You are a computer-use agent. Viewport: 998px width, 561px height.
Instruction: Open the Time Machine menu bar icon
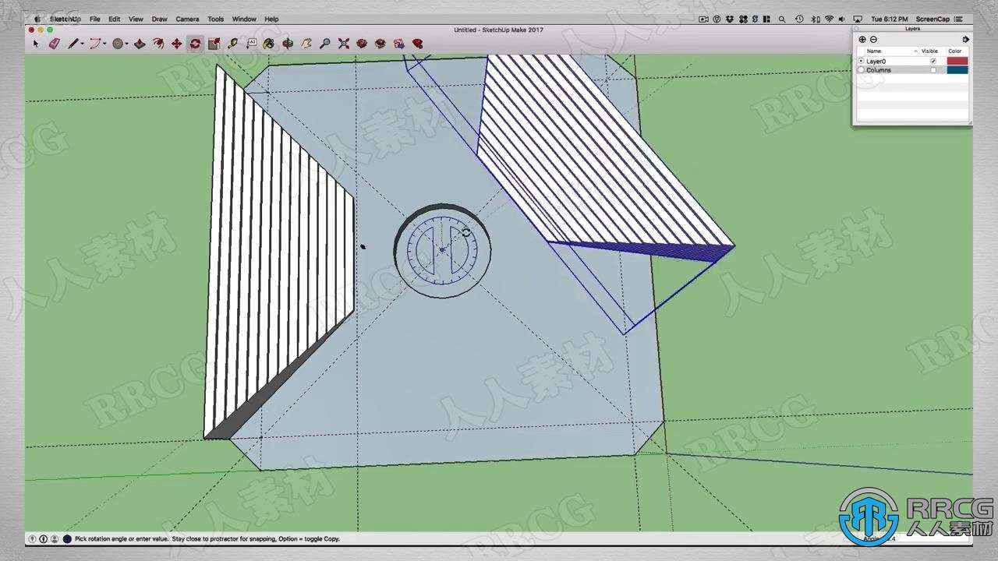(799, 19)
